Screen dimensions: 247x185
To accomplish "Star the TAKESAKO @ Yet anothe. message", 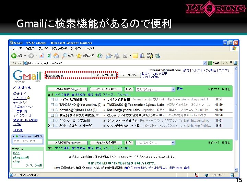I will click(57, 104).
